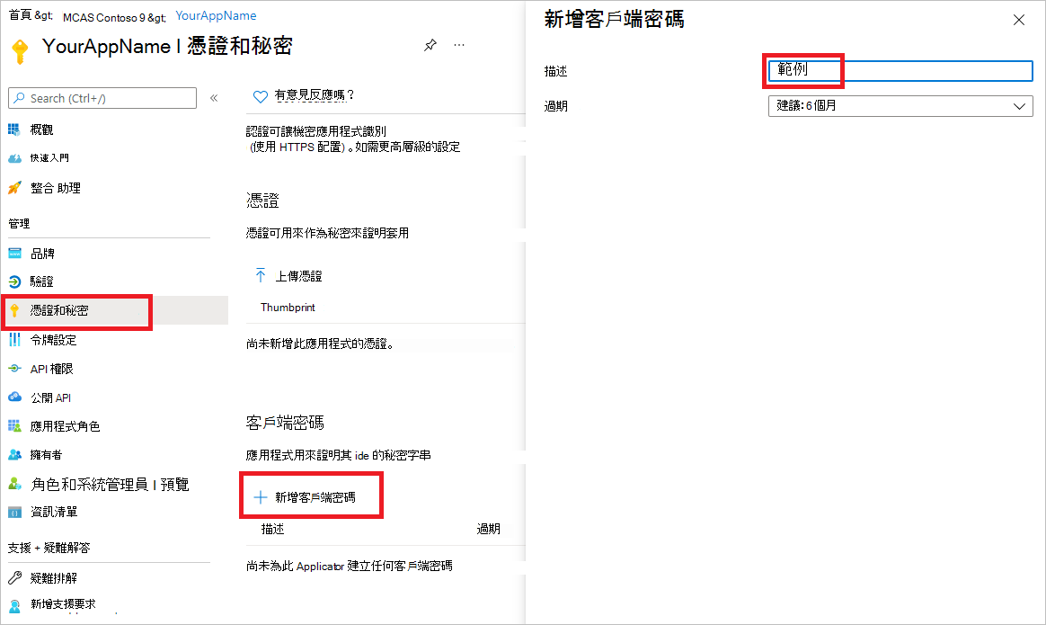Viewport: 1046px width, 625px height.
Task: Click the 概觀 grid icon
Action: (14, 129)
